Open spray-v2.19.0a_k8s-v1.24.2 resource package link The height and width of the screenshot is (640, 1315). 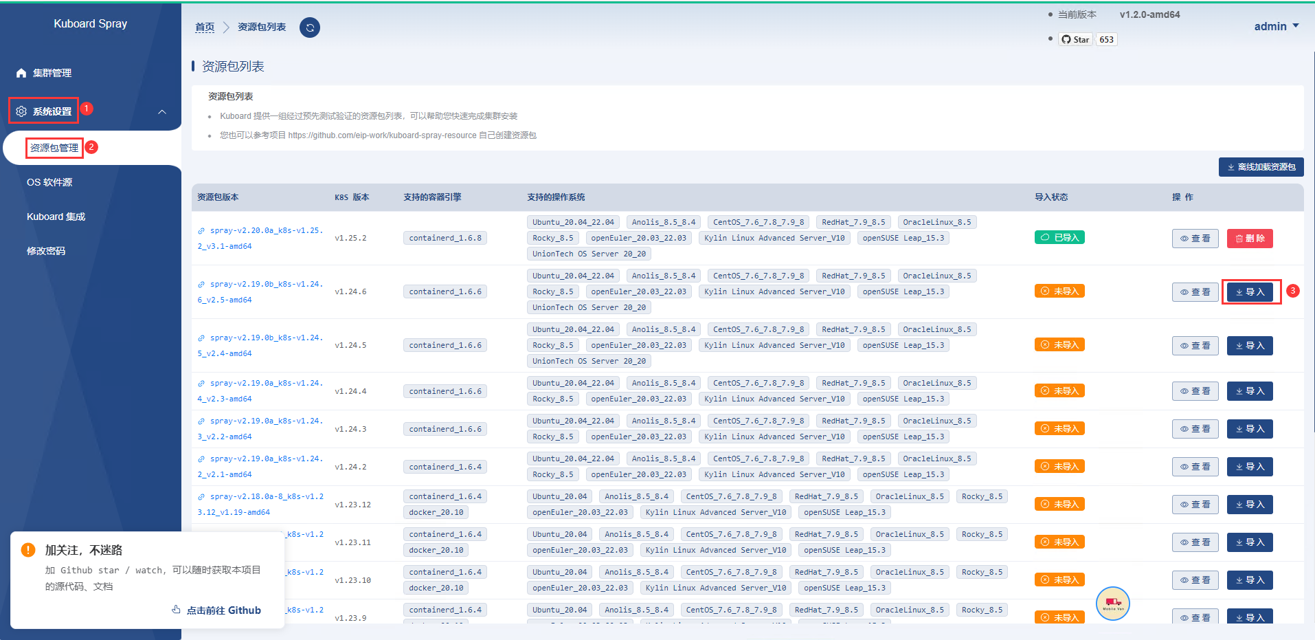tap(260, 467)
